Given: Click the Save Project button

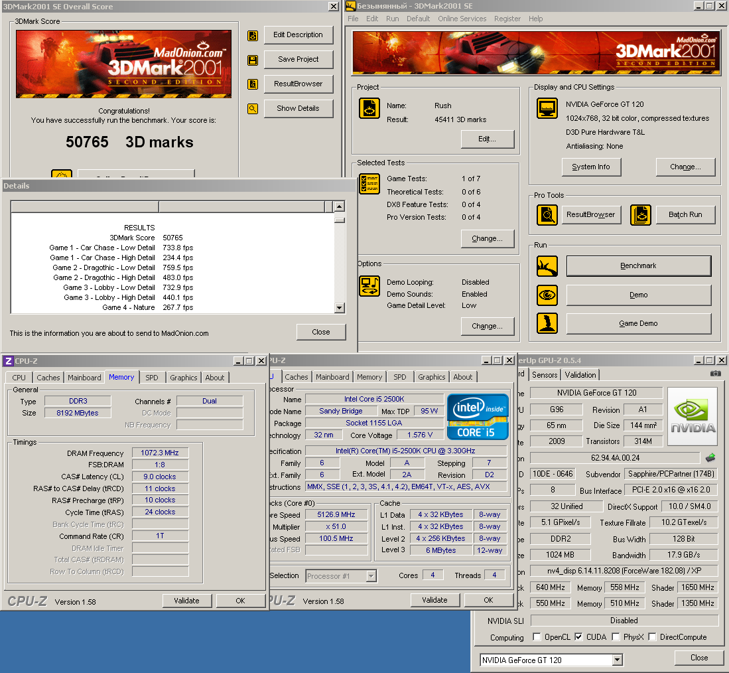Looking at the screenshot, I should pos(298,60).
